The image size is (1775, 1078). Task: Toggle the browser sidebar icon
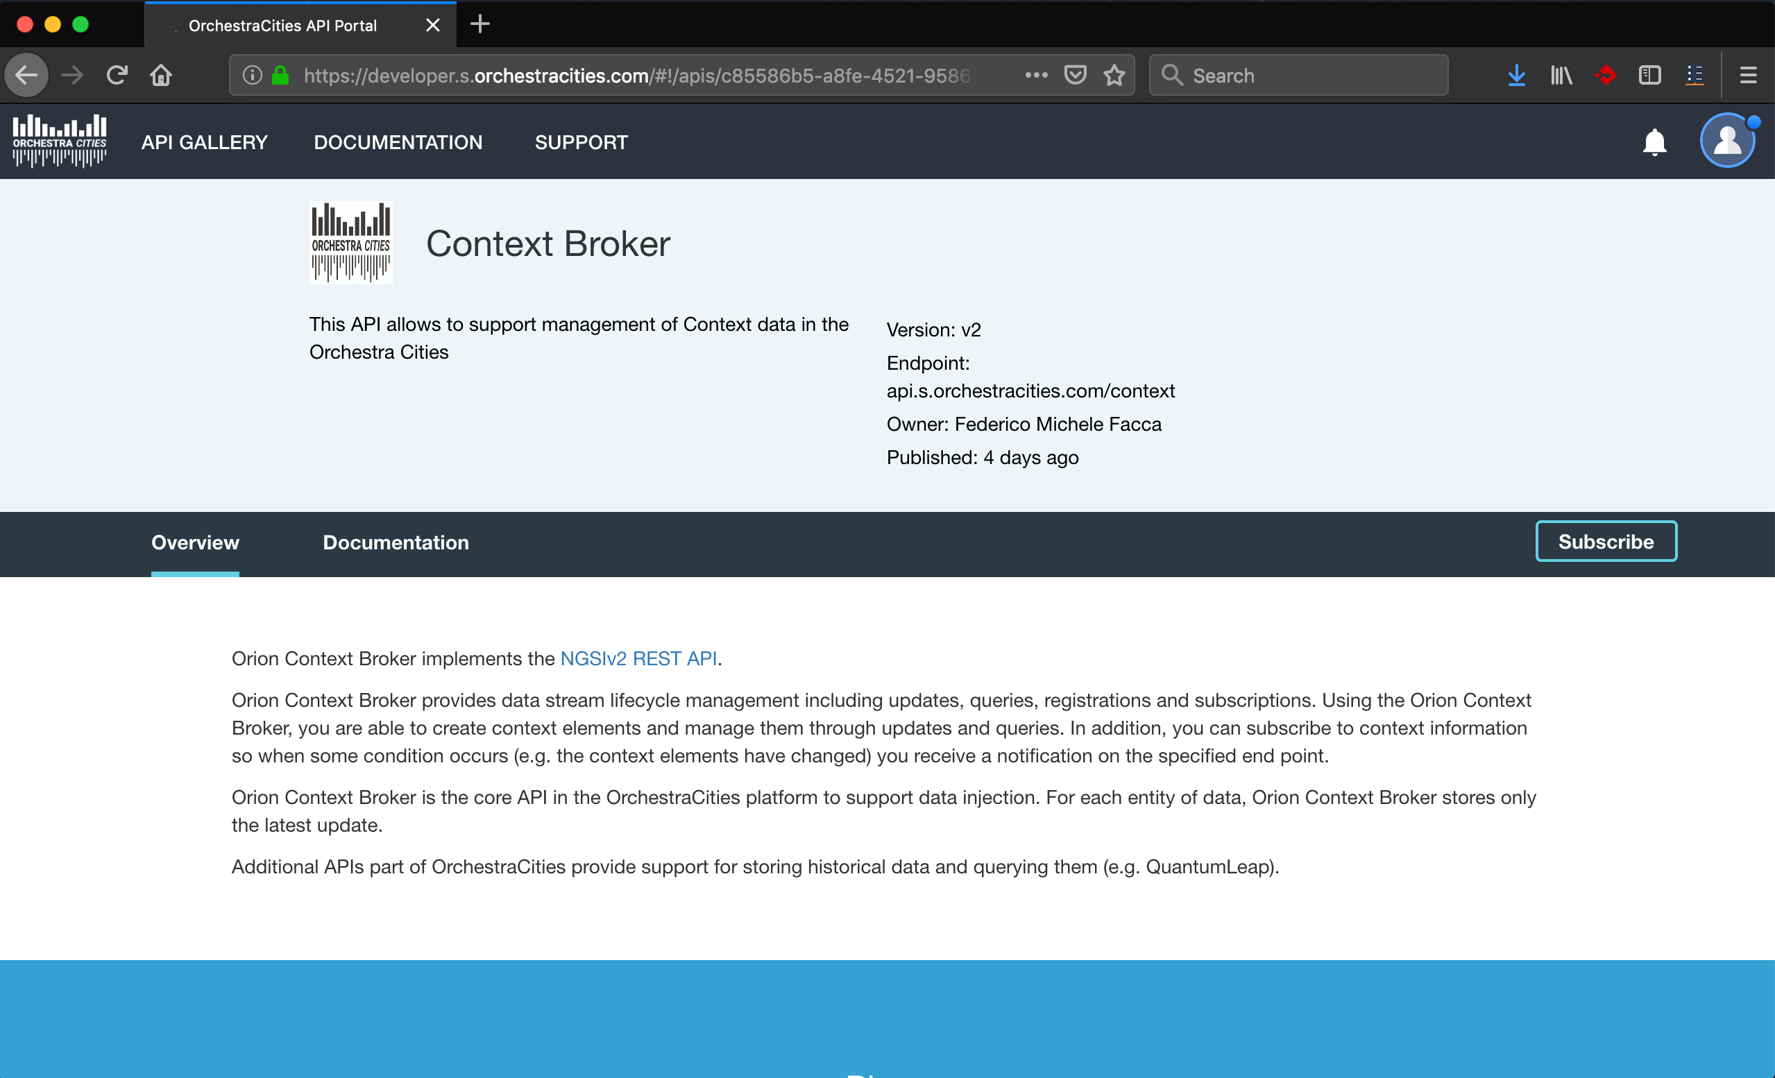pyautogui.click(x=1649, y=75)
